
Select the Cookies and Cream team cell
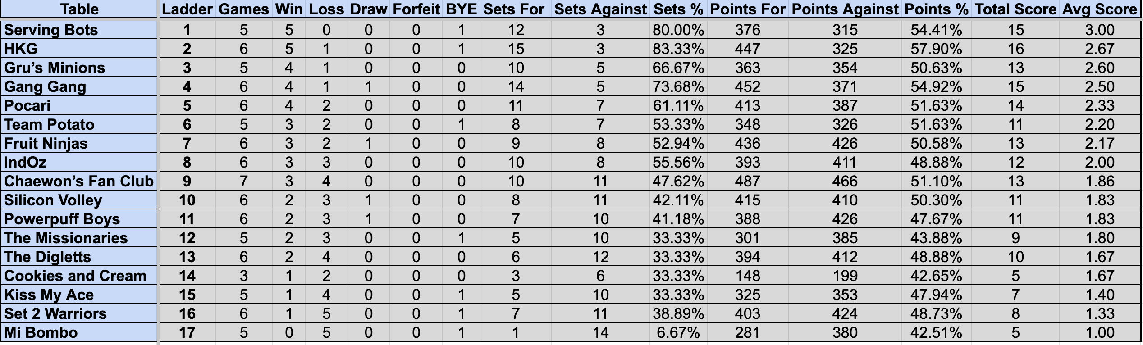(79, 276)
